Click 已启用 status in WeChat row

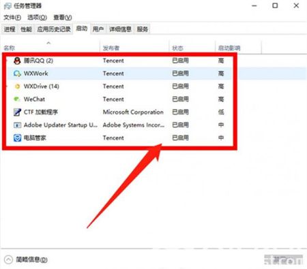[x=180, y=99]
